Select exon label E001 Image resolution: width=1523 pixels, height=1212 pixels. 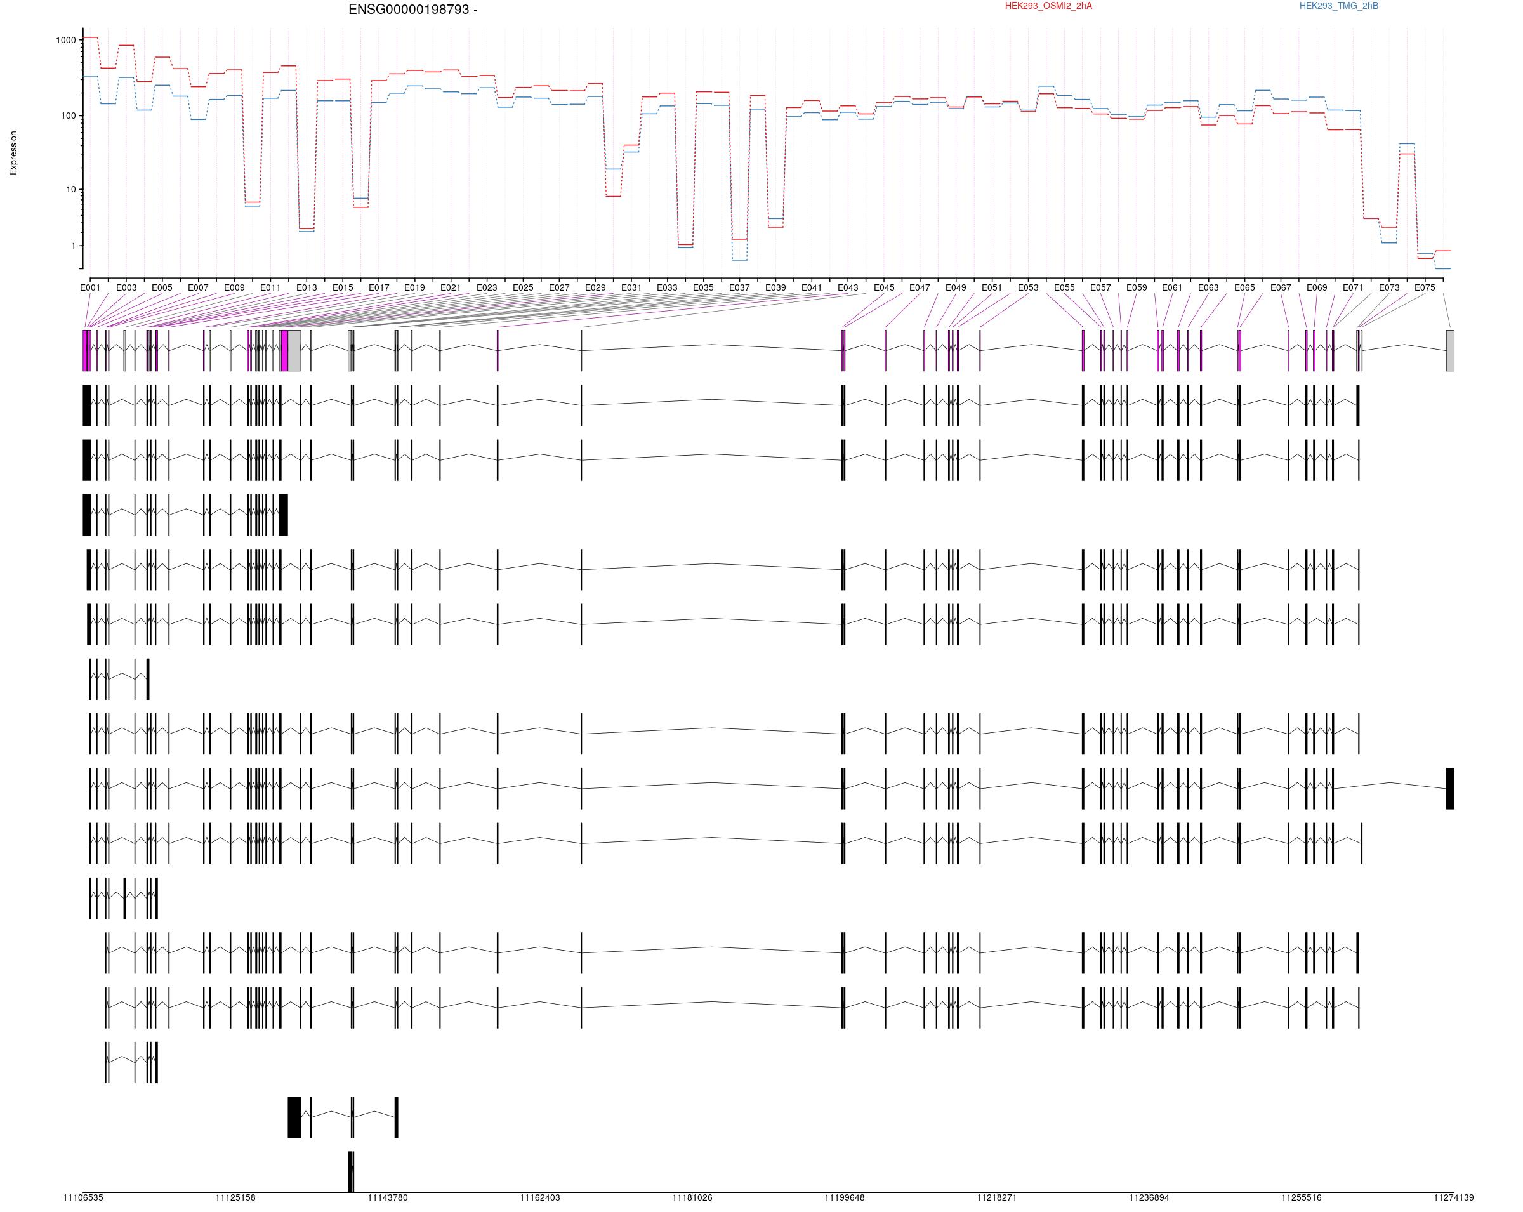pyautogui.click(x=89, y=287)
